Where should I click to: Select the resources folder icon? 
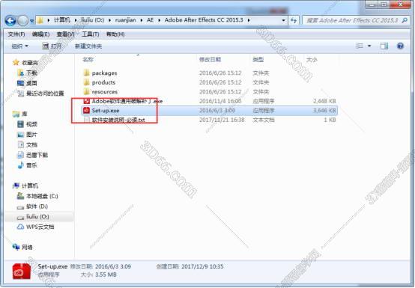[x=86, y=92]
